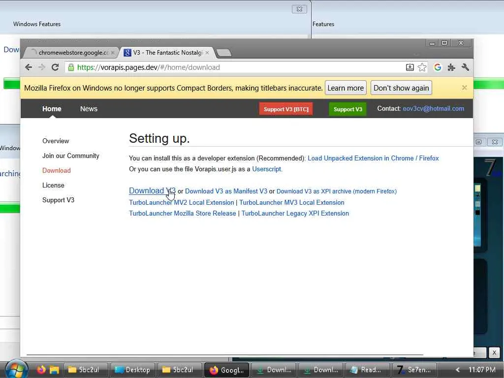Go forward with the browser forward arrow
The width and height of the screenshot is (504, 378).
(x=42, y=67)
